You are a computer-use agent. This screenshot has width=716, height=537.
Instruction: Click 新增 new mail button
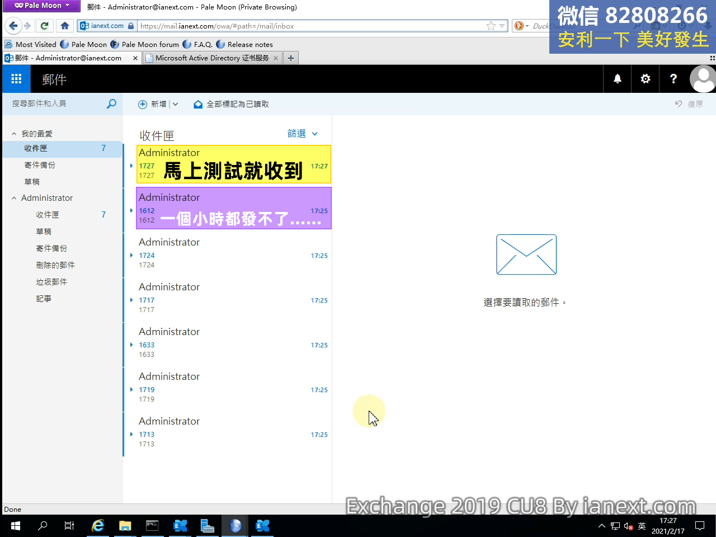coord(153,104)
